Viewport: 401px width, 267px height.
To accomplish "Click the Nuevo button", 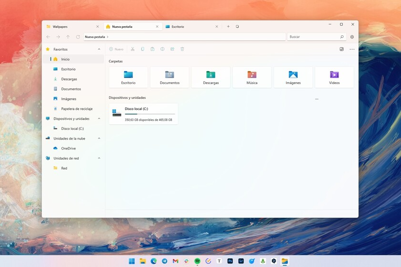I will [116, 49].
